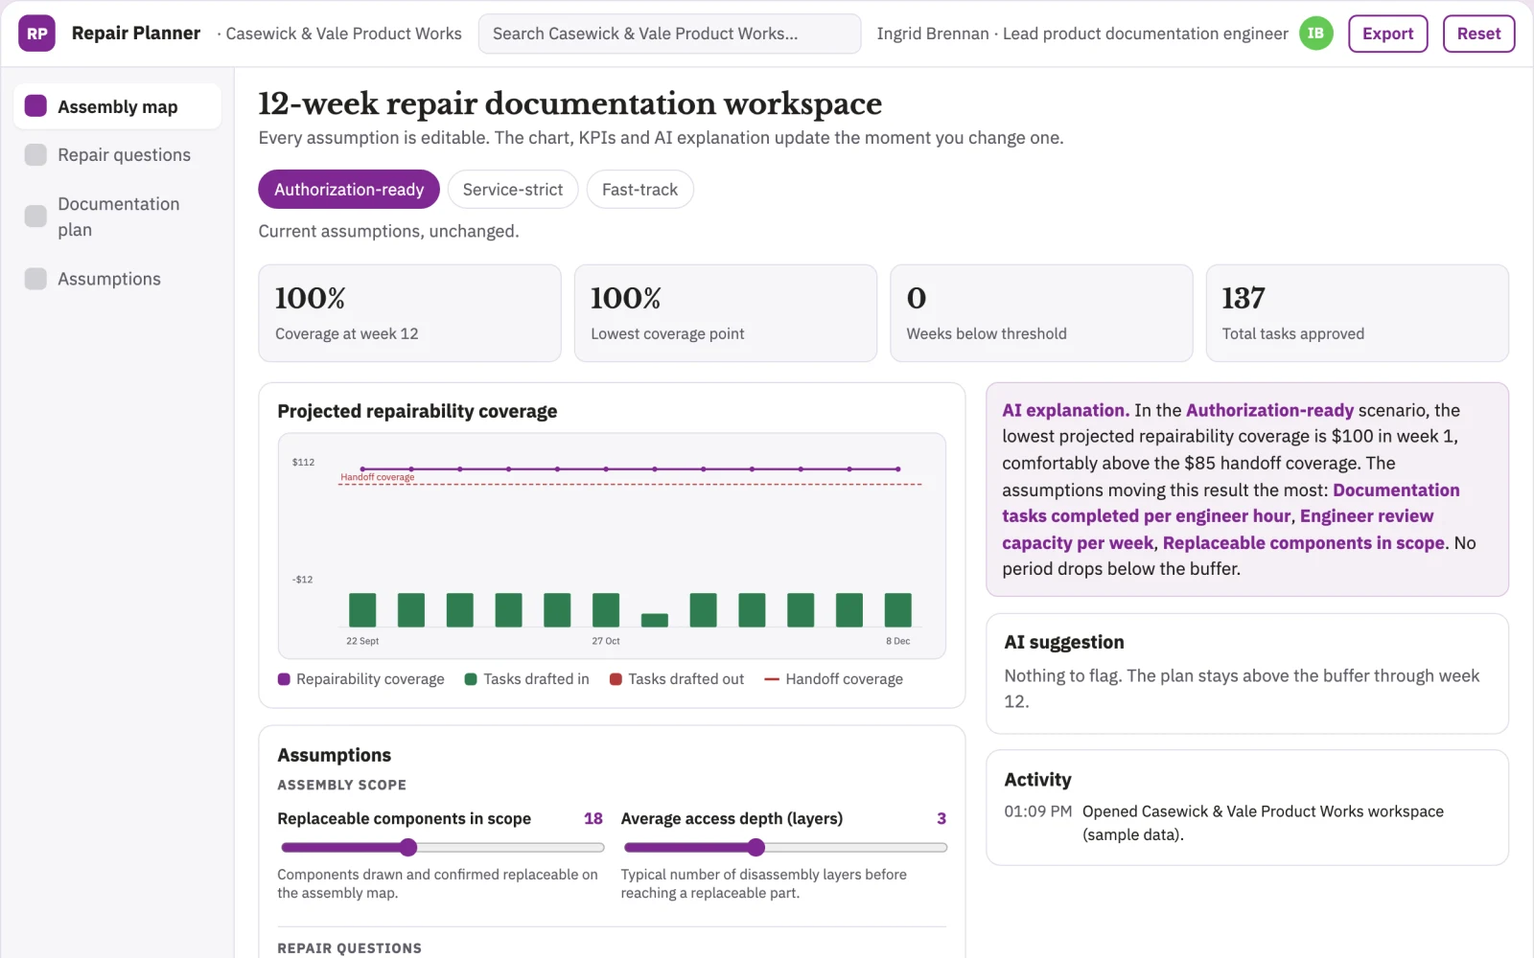
Task: Click the Coverage at week 12 card
Action: (x=409, y=313)
